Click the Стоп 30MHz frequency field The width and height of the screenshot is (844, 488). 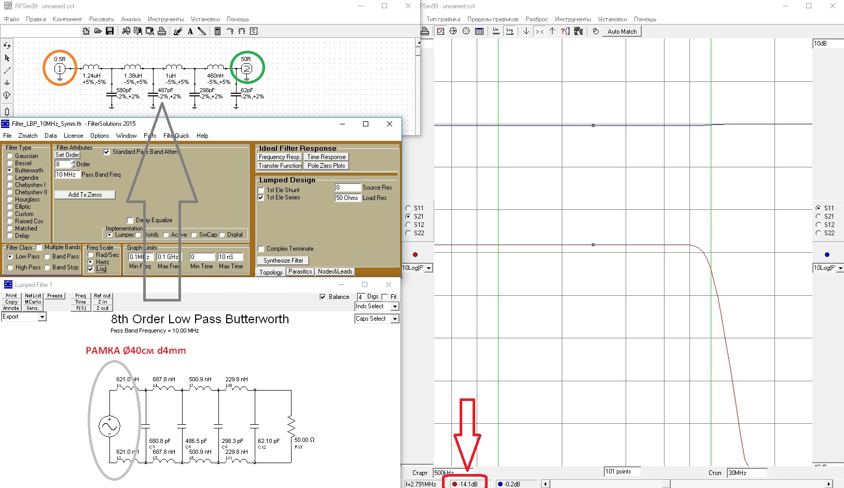pos(747,472)
